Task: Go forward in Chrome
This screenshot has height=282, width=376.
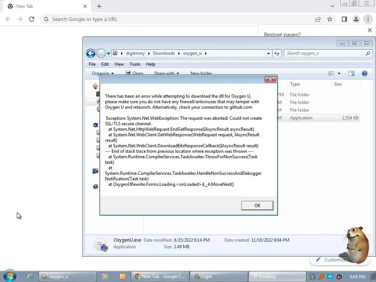Action: click(x=20, y=19)
